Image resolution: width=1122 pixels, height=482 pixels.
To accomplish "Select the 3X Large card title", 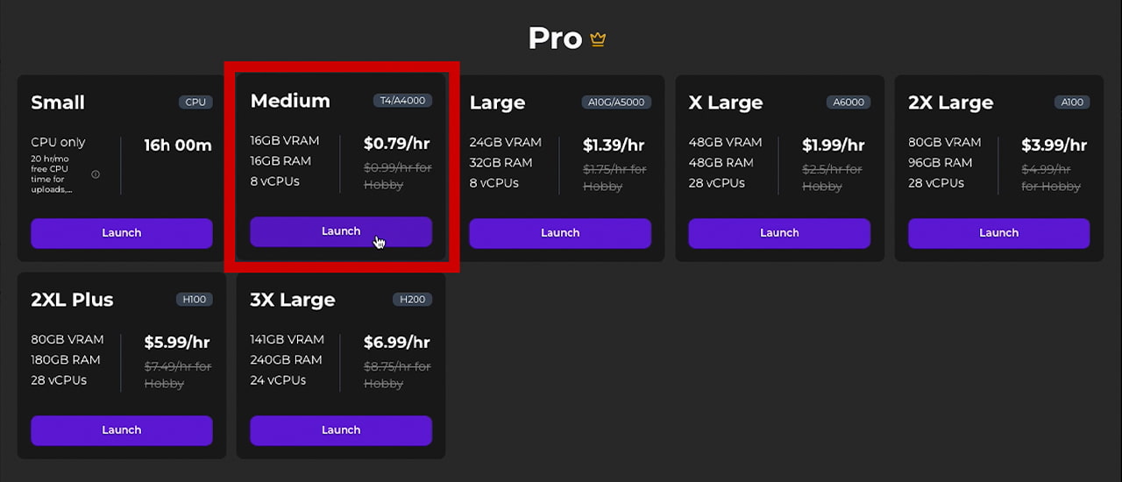I will (x=293, y=300).
